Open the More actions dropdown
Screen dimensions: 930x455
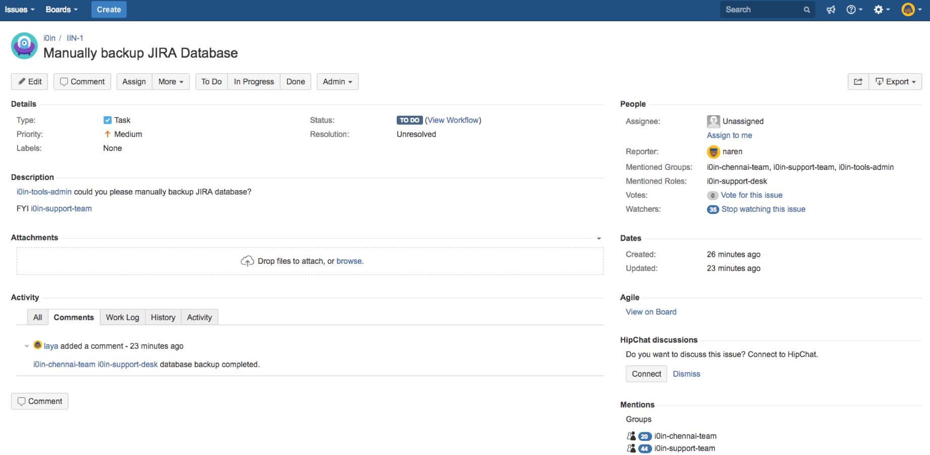tap(171, 82)
